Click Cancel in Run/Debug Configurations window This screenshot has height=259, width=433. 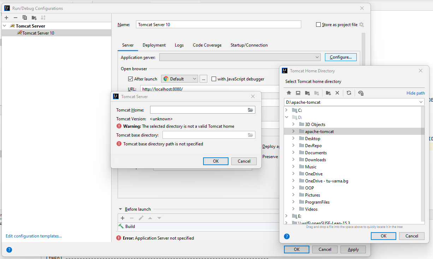coord(325,249)
